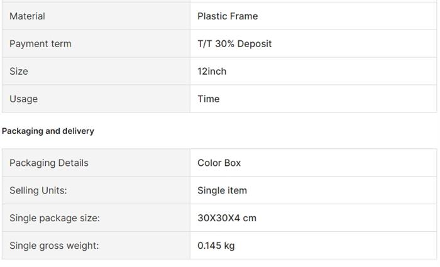The height and width of the screenshot is (267, 440).
Task: Click the Material label cell
Action: [96, 16]
